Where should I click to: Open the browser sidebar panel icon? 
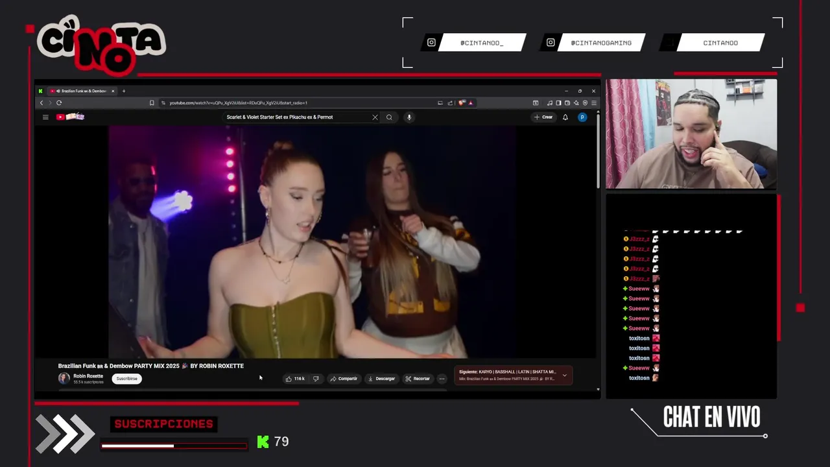coord(558,102)
